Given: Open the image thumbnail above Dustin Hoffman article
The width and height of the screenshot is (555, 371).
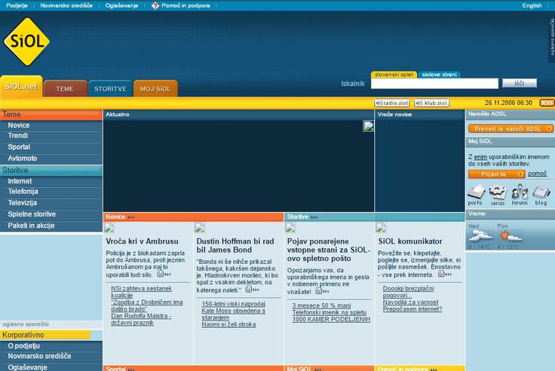Looking at the screenshot, I should coord(200,227).
